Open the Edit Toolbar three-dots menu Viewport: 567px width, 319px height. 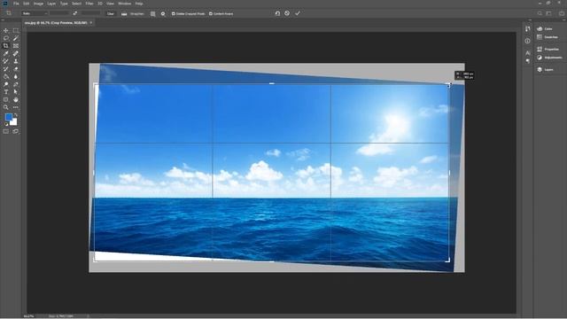click(16, 107)
